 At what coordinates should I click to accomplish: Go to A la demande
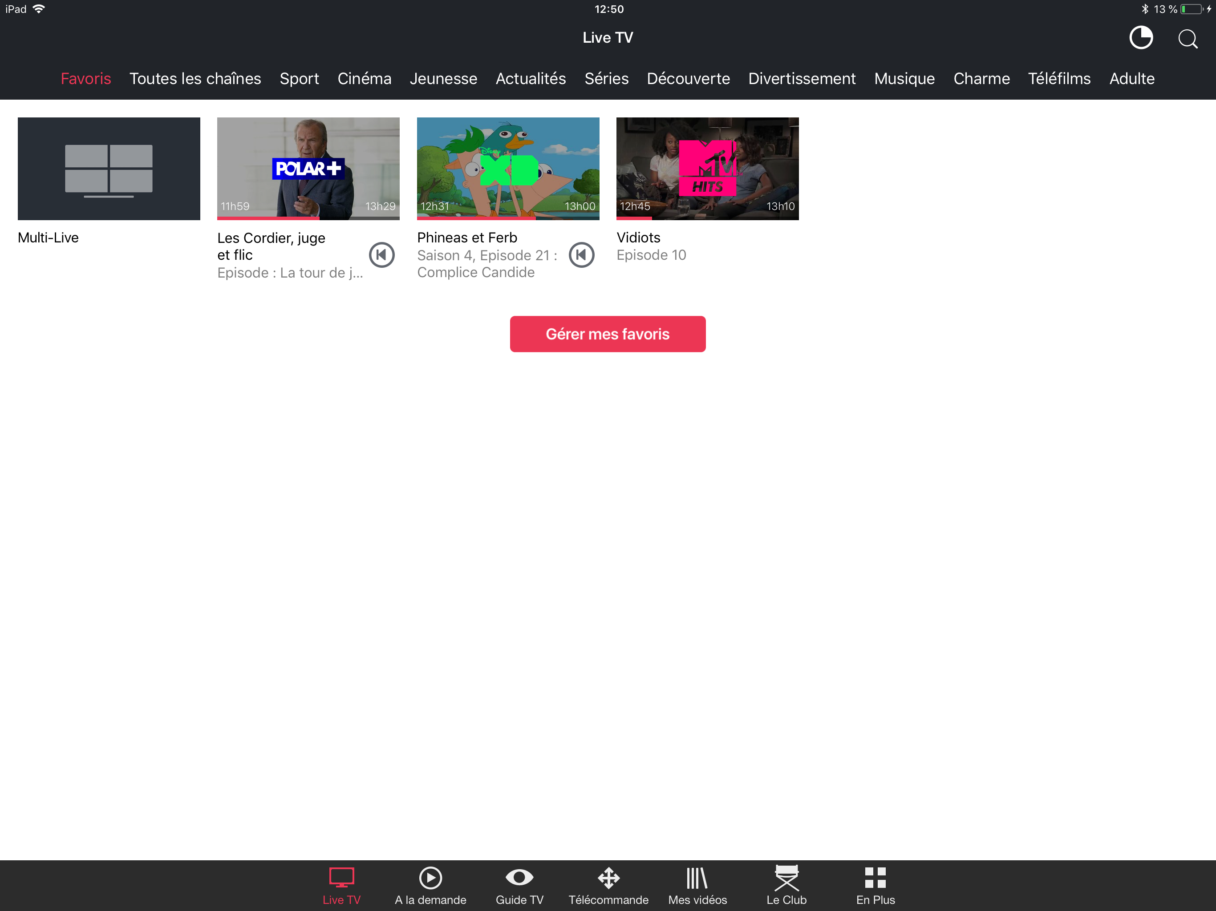[x=430, y=886]
